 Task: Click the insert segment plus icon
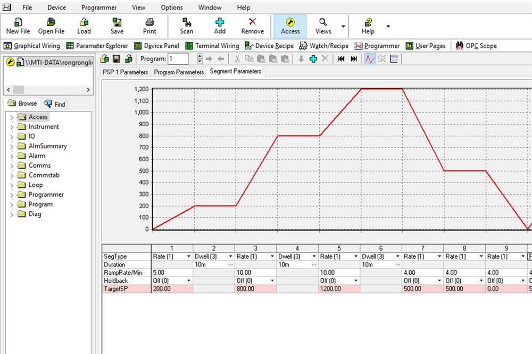[313, 59]
